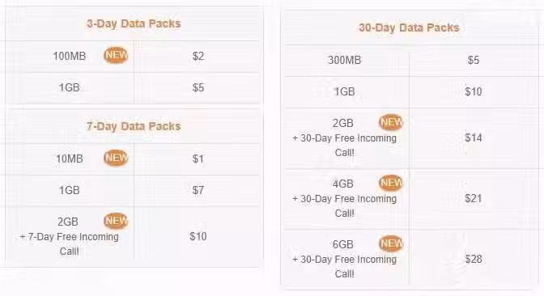
Task: Select the 30-Day Data Packs heading
Action: (409, 27)
